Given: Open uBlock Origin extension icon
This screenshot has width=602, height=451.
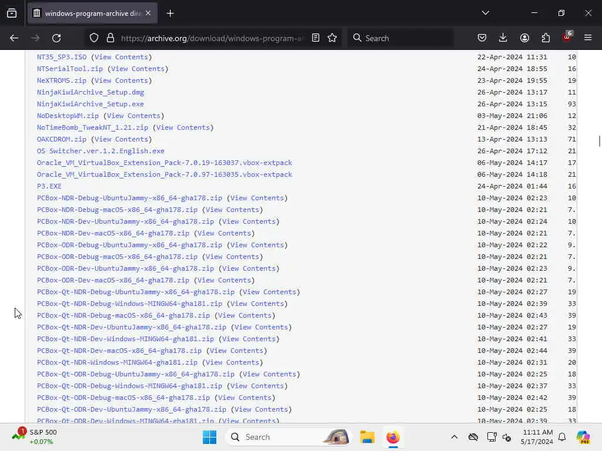Looking at the screenshot, I should coord(567,37).
